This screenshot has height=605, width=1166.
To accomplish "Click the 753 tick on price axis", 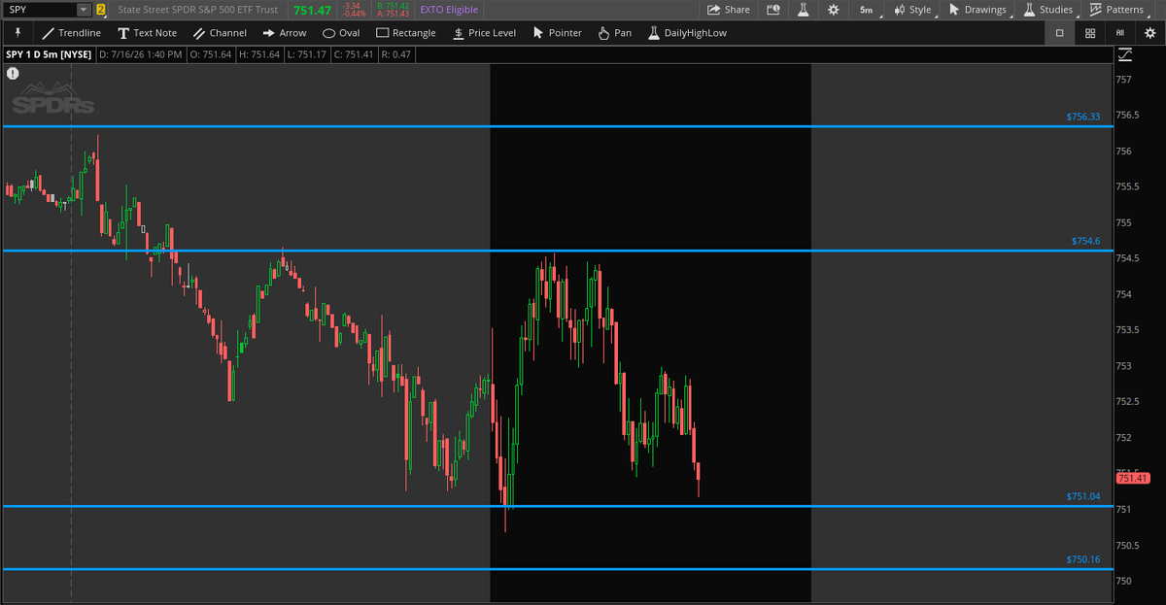I will 1122,366.
